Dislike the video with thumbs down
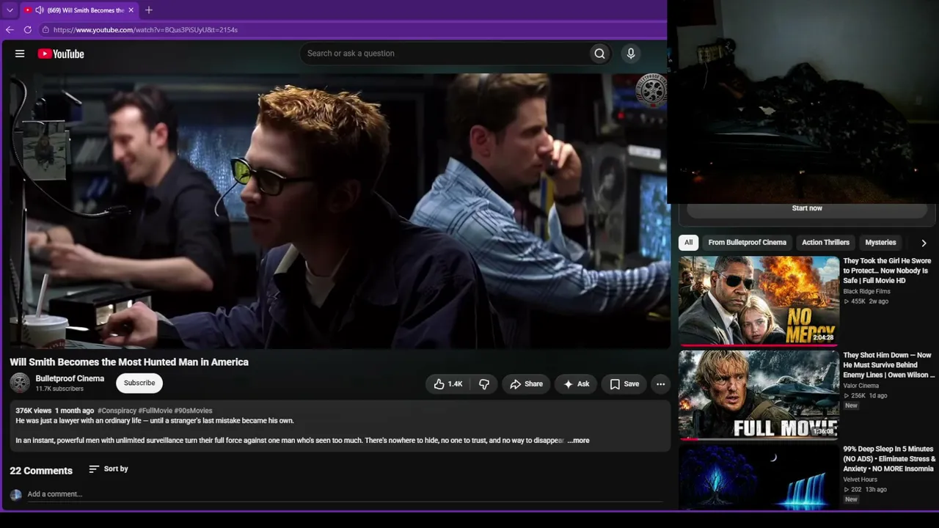Viewport: 939px width, 528px height. [484, 384]
